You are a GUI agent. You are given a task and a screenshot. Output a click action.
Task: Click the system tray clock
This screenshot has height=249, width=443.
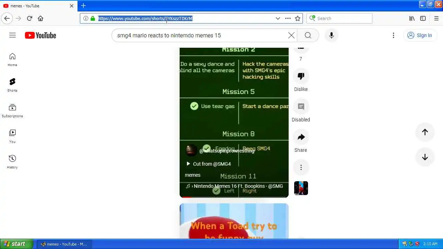tap(430, 244)
